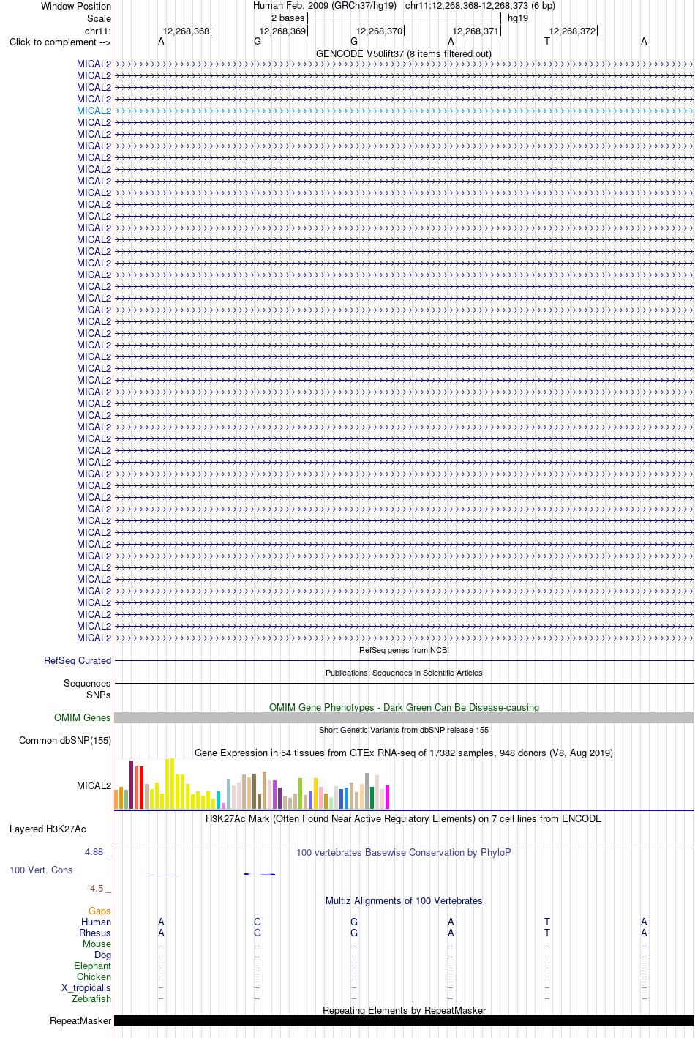This screenshot has height=1038, width=695.
Task: Click the magenta bar in the GTEx chart
Action: [x=387, y=796]
